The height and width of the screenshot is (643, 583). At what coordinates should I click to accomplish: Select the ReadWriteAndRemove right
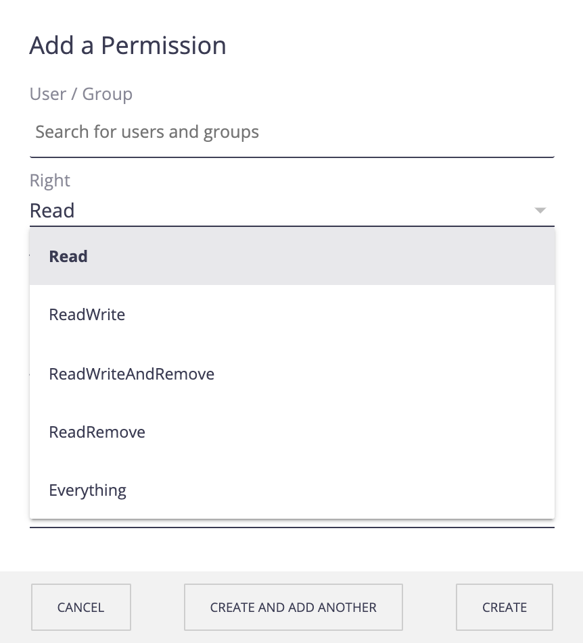pos(292,374)
